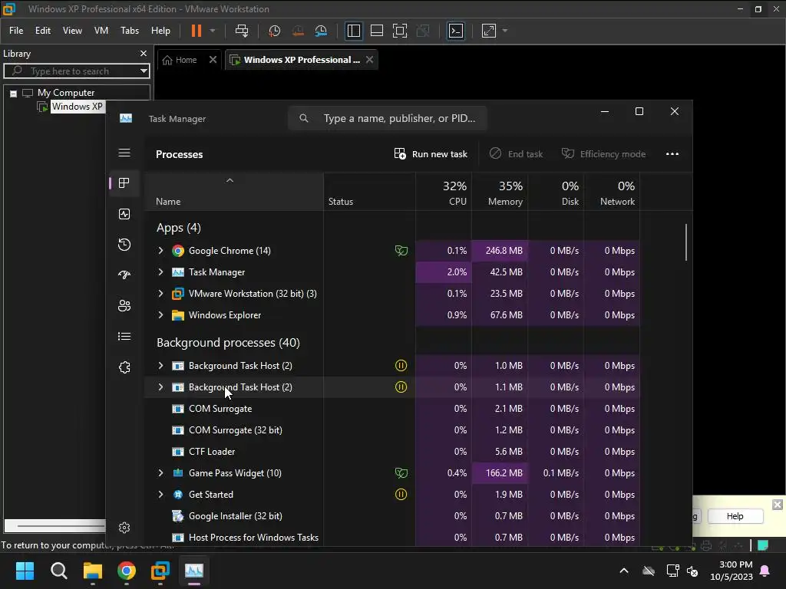
Task: Open File Explorer from taskbar
Action: (93, 571)
